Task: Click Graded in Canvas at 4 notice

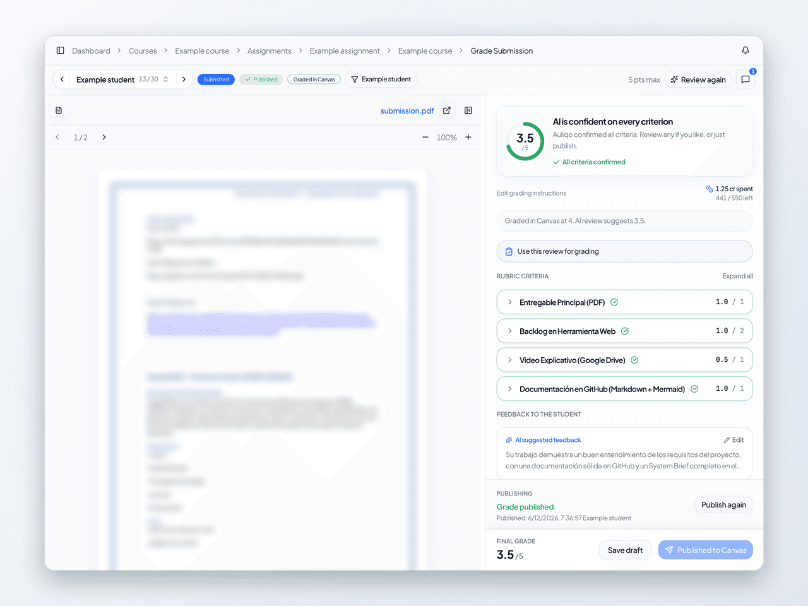Action: (625, 221)
